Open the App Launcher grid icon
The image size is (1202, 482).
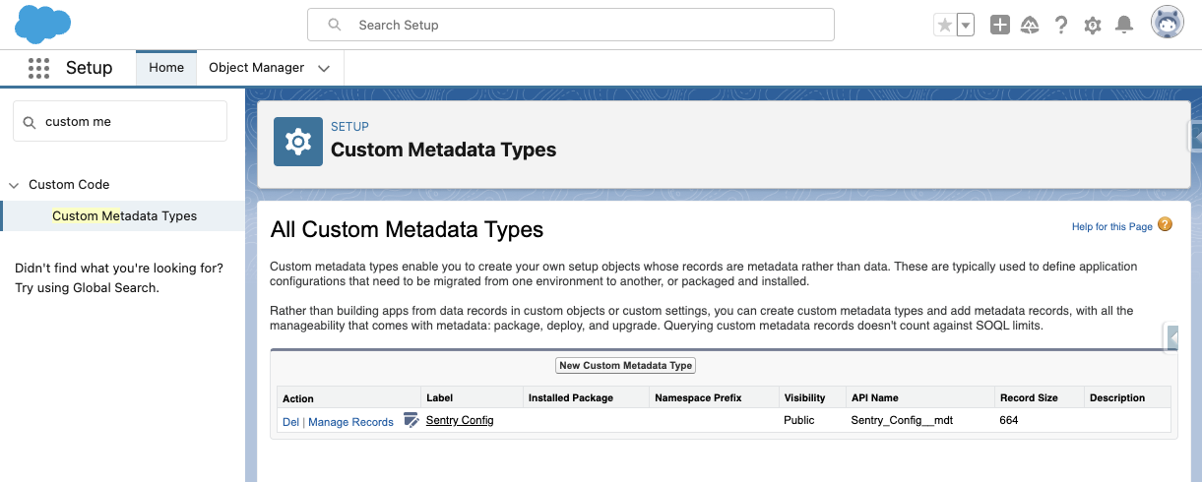[x=38, y=68]
